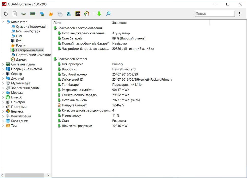Select the Електроживлення tree item

29,50
